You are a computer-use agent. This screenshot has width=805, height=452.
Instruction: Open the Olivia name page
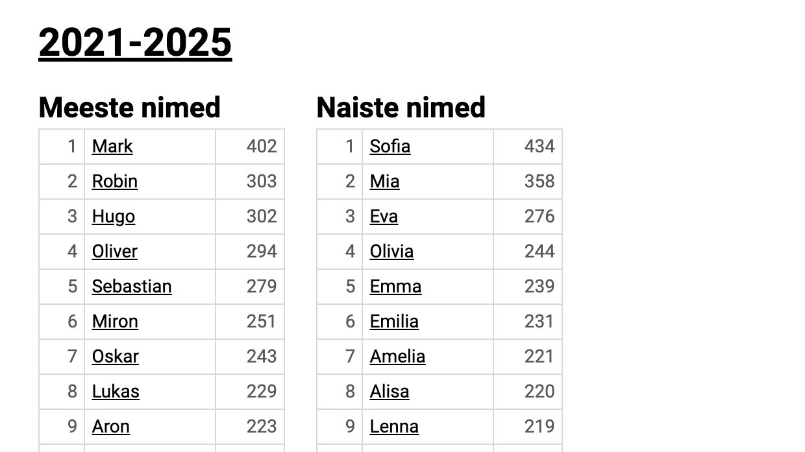coord(391,252)
